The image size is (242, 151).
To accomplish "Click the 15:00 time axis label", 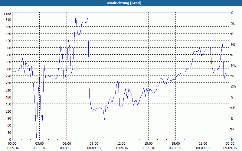I will point(148,143).
